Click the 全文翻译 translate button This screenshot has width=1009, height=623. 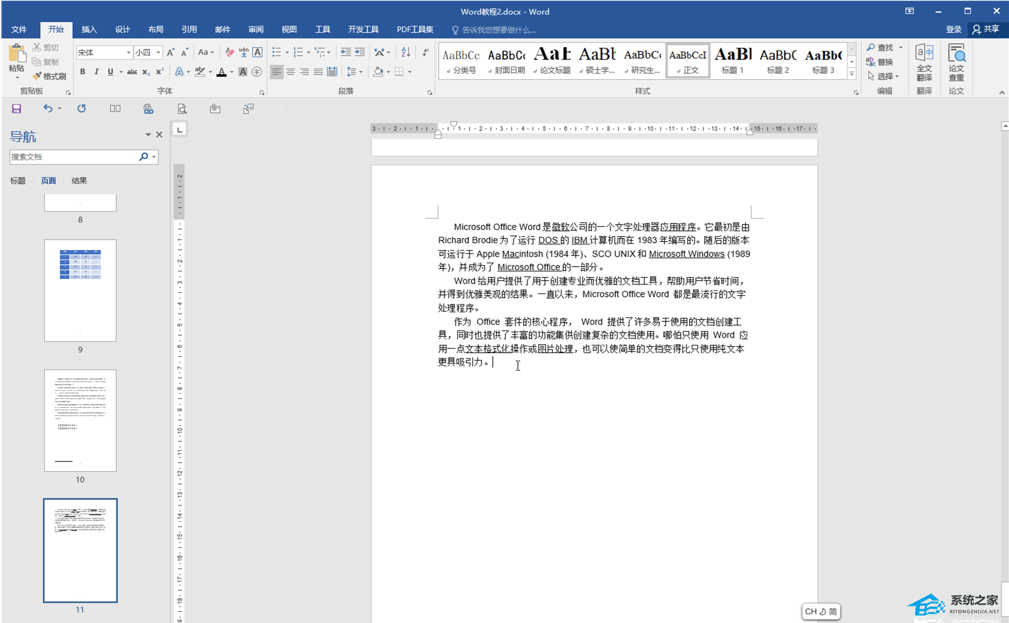coord(924,63)
